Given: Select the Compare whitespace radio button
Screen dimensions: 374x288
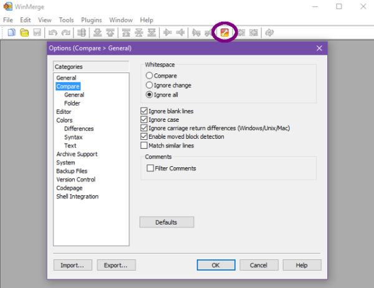Looking at the screenshot, I should (x=149, y=75).
